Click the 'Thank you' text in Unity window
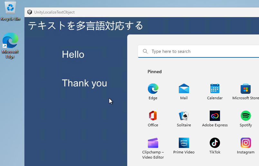 coord(84,83)
